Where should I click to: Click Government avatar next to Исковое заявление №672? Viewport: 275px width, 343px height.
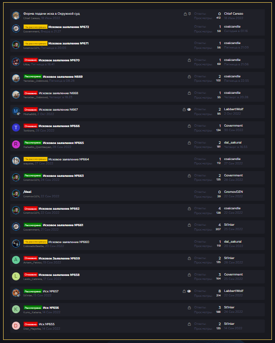coord(16,28)
